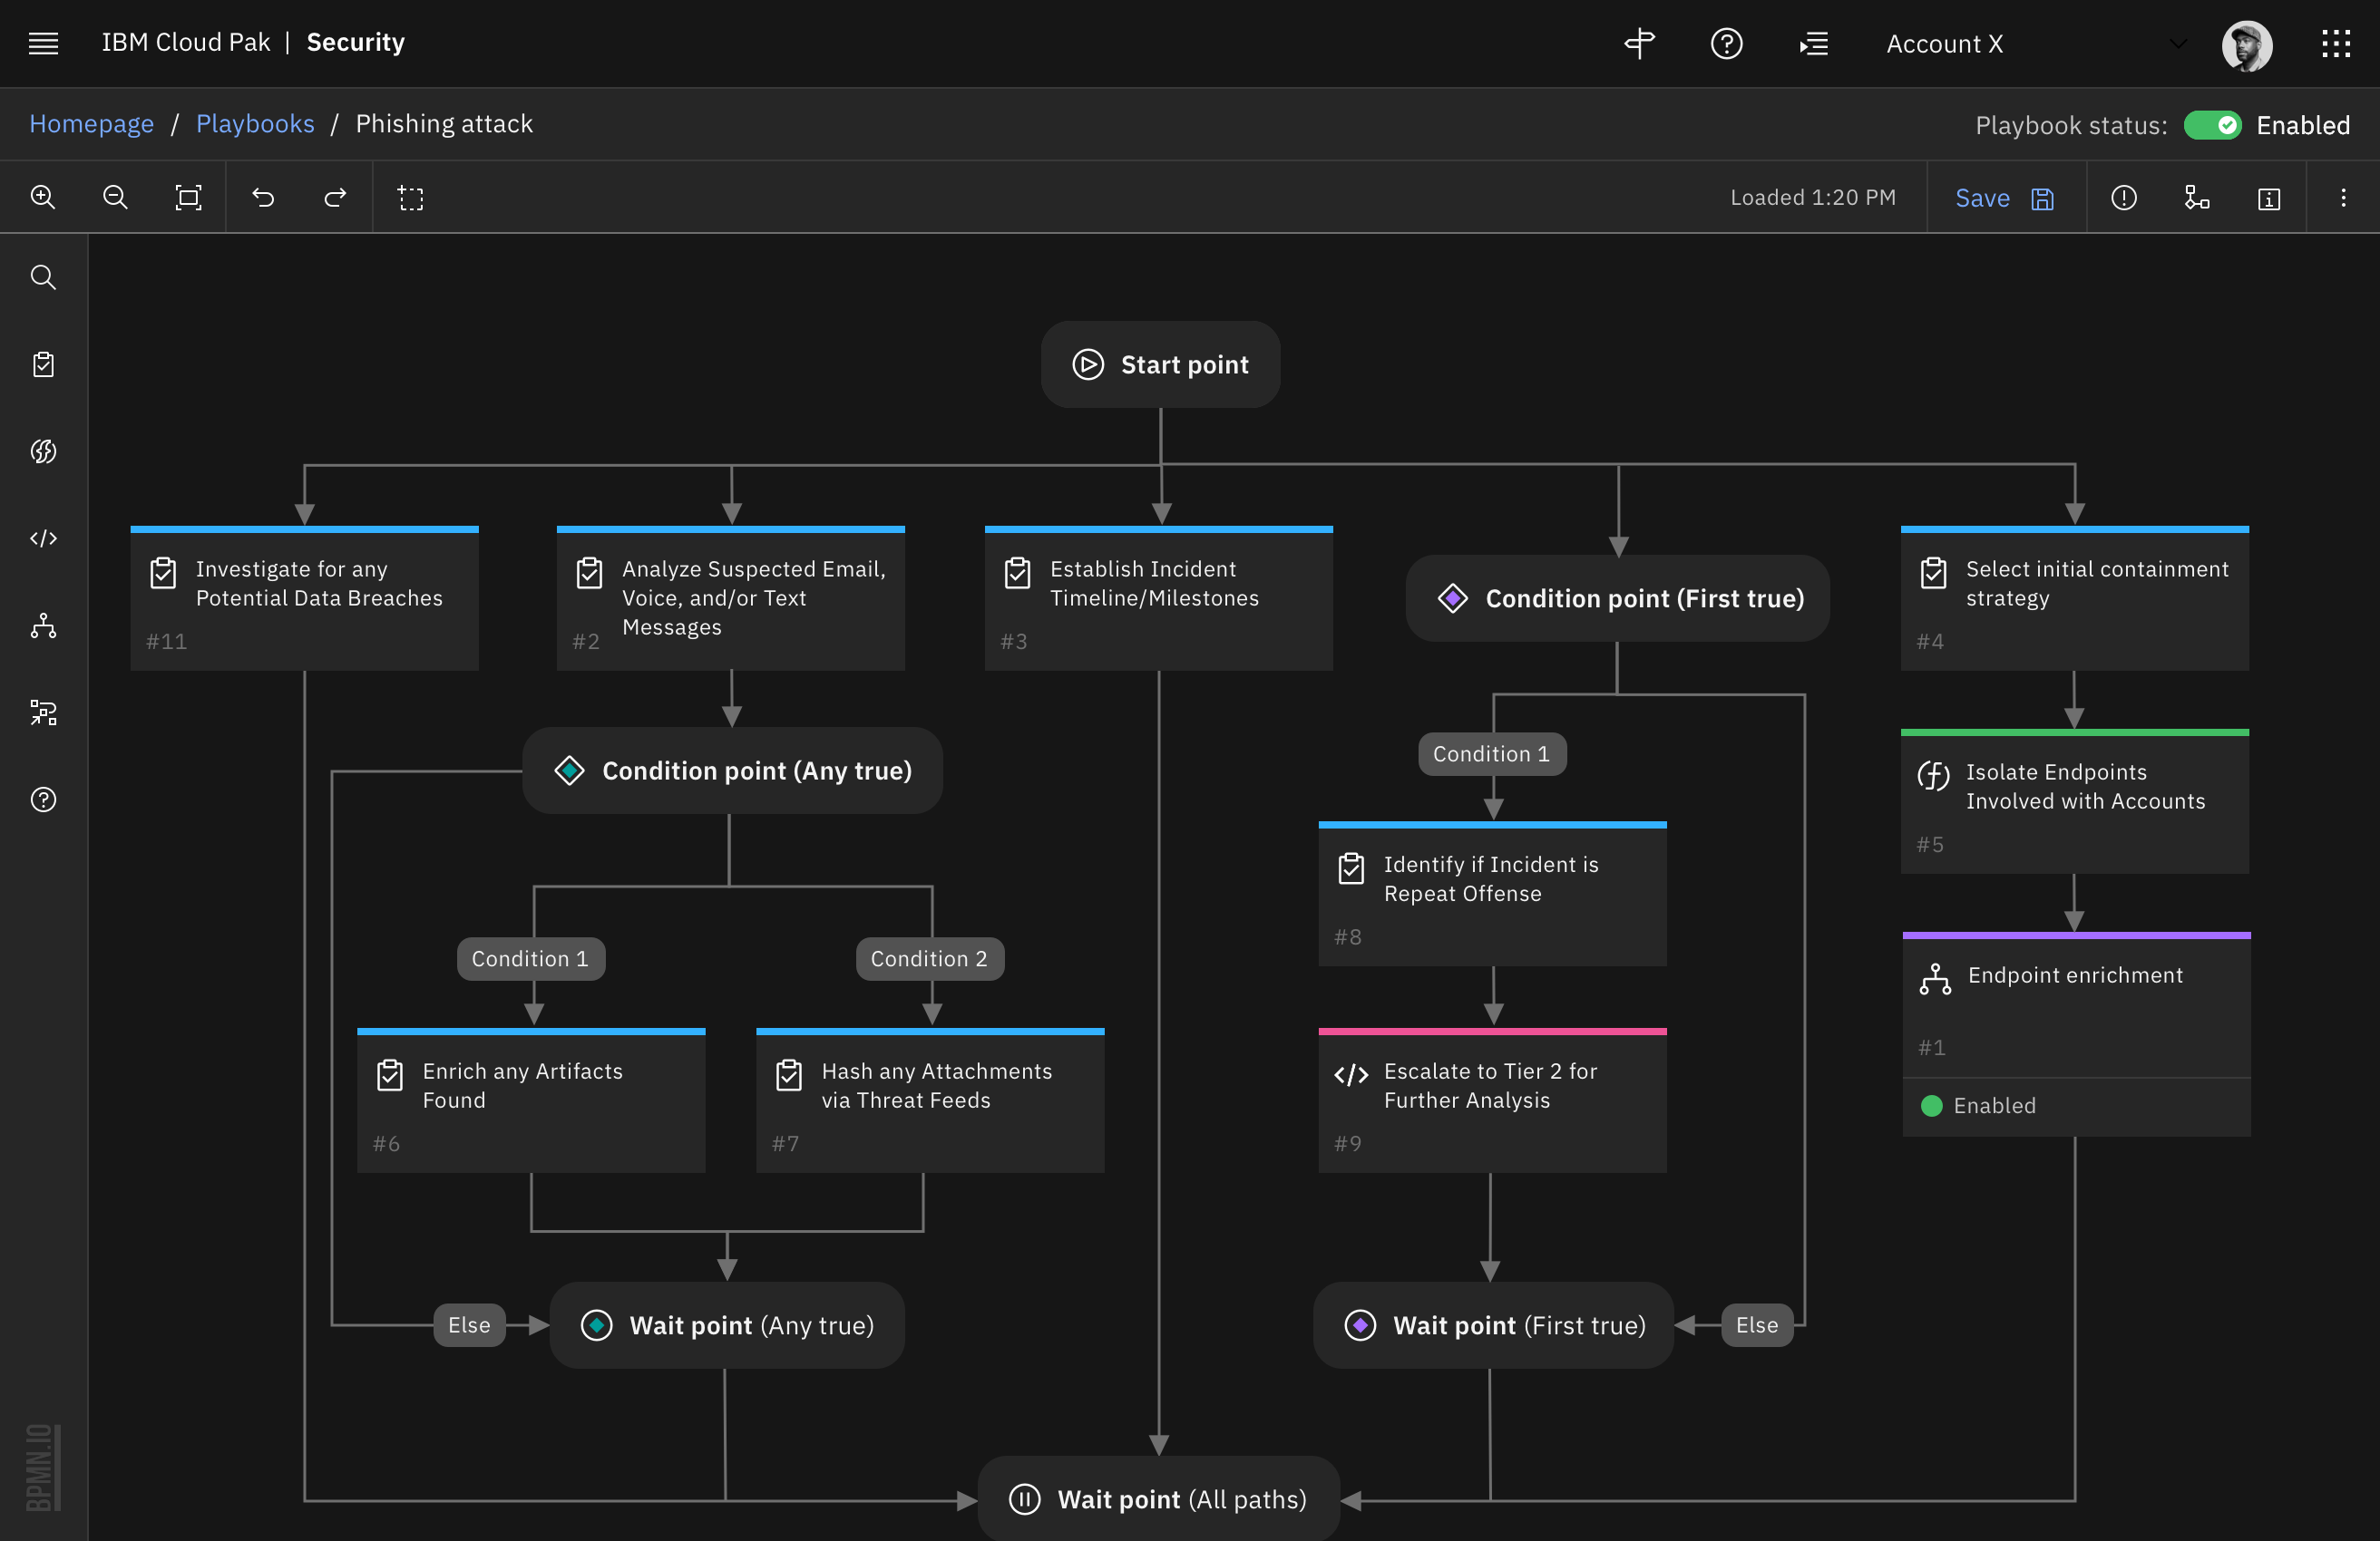This screenshot has width=2380, height=1541.
Task: Open the app switcher grid menu
Action: (2336, 44)
